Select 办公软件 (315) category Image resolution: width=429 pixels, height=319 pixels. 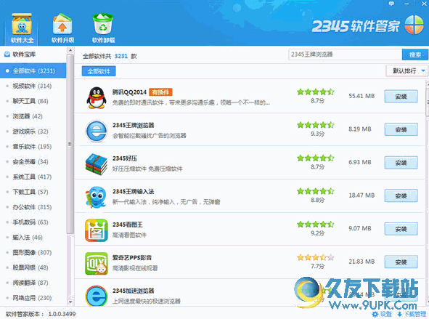click(33, 207)
